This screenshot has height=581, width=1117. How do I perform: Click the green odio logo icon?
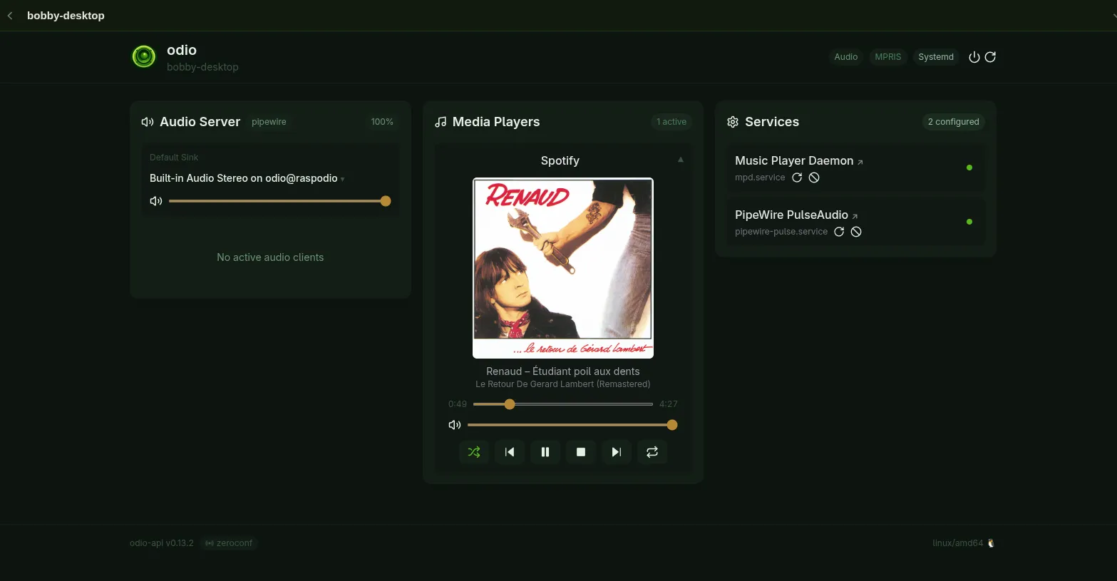pyautogui.click(x=144, y=56)
